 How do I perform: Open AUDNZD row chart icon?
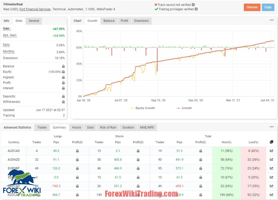pyautogui.click(x=271, y=159)
